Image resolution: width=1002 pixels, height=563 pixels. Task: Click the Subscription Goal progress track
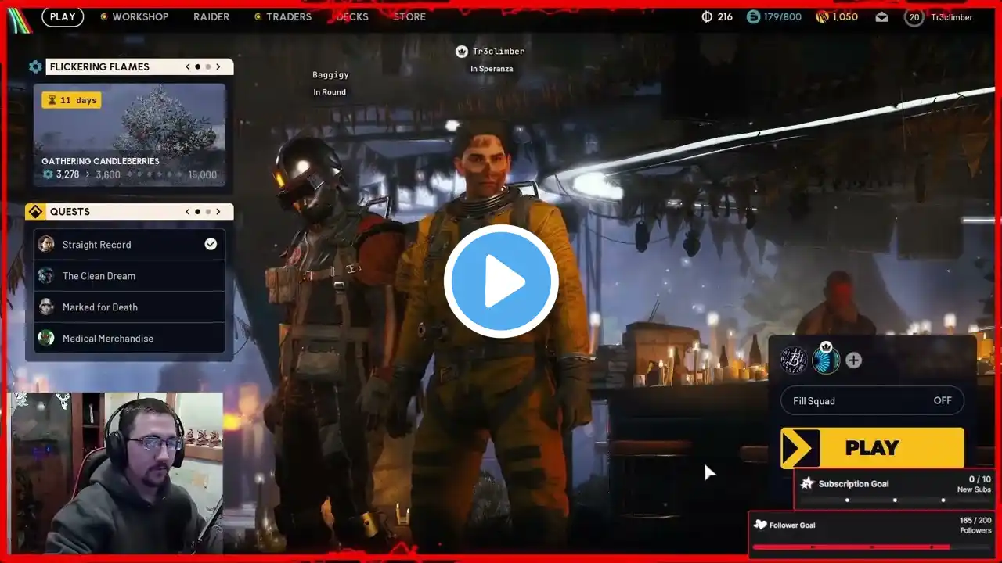tap(895, 500)
